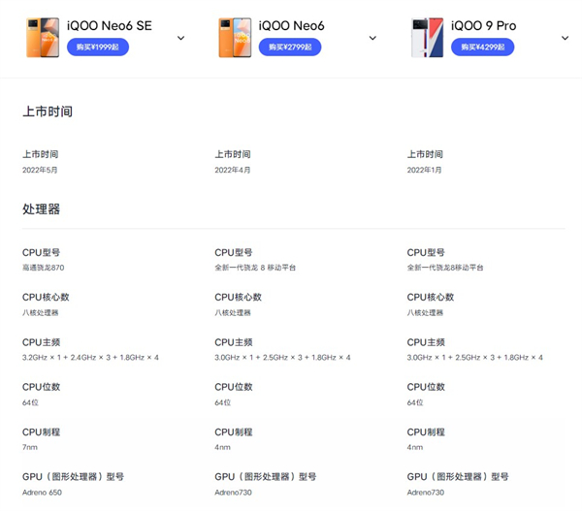Image resolution: width=582 pixels, height=511 pixels.
Task: Expand the iQOO Neo6 model selector chevron
Action: 372,38
